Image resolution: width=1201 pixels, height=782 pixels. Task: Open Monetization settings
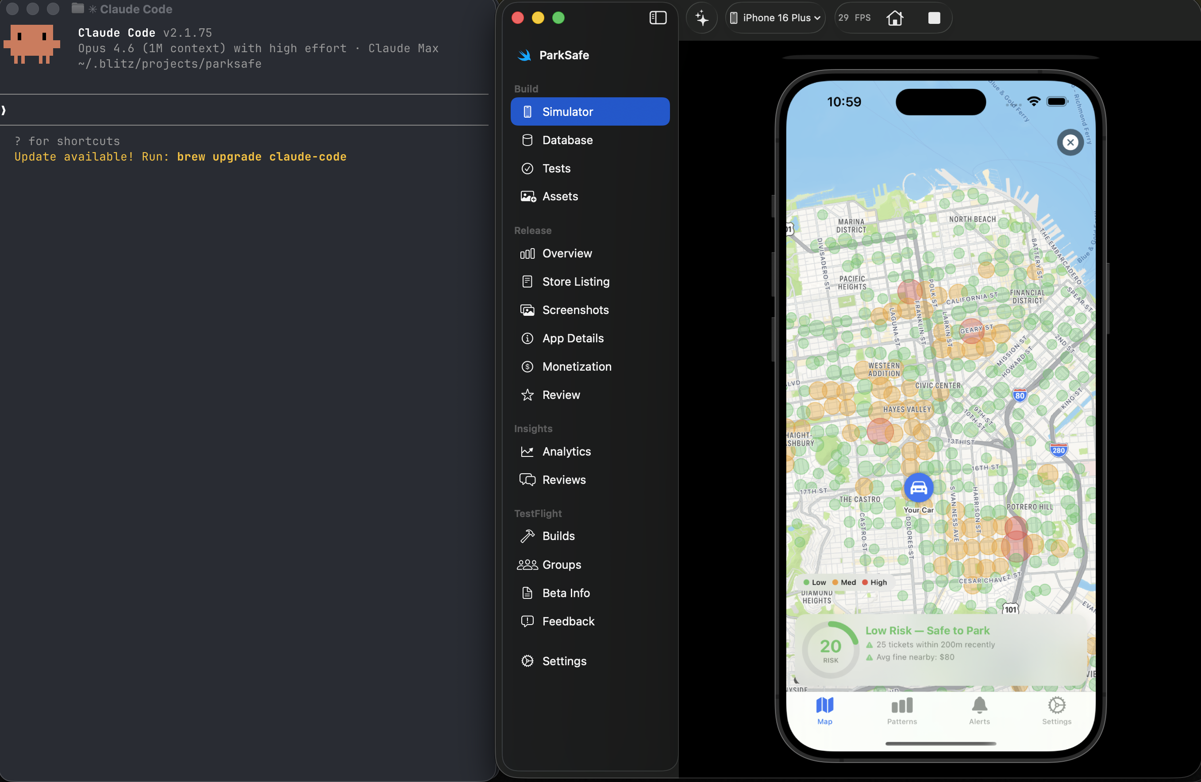pyautogui.click(x=590, y=366)
